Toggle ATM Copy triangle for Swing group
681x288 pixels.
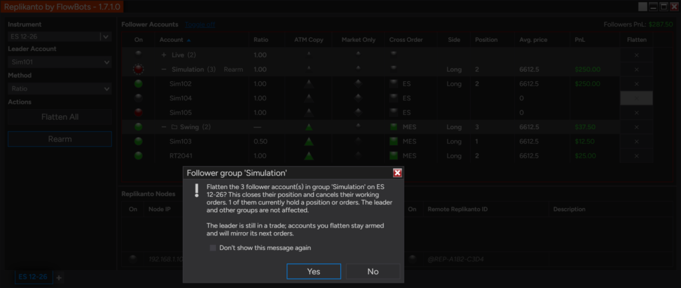[x=309, y=127]
